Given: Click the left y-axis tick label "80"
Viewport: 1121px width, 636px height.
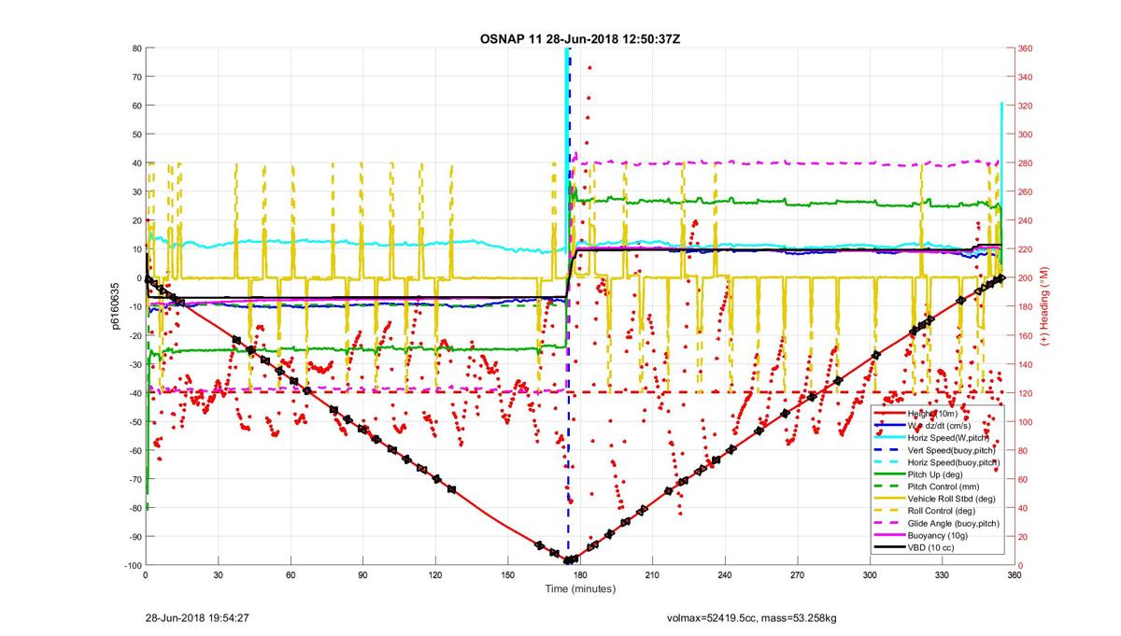Looking at the screenshot, I should [136, 49].
